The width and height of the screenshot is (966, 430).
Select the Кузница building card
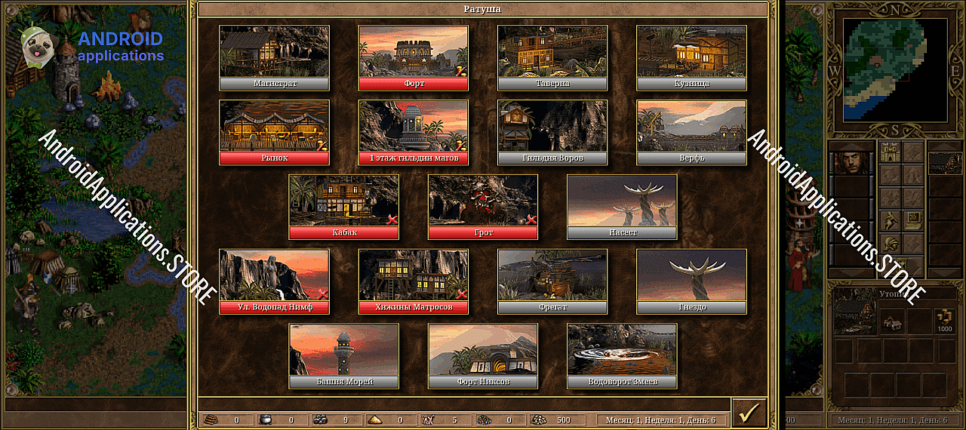tap(691, 57)
